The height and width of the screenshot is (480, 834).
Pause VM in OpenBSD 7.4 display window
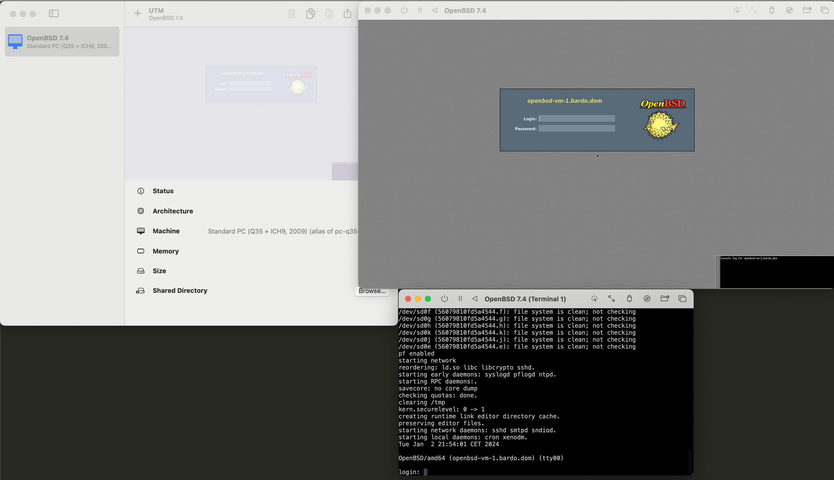420,10
